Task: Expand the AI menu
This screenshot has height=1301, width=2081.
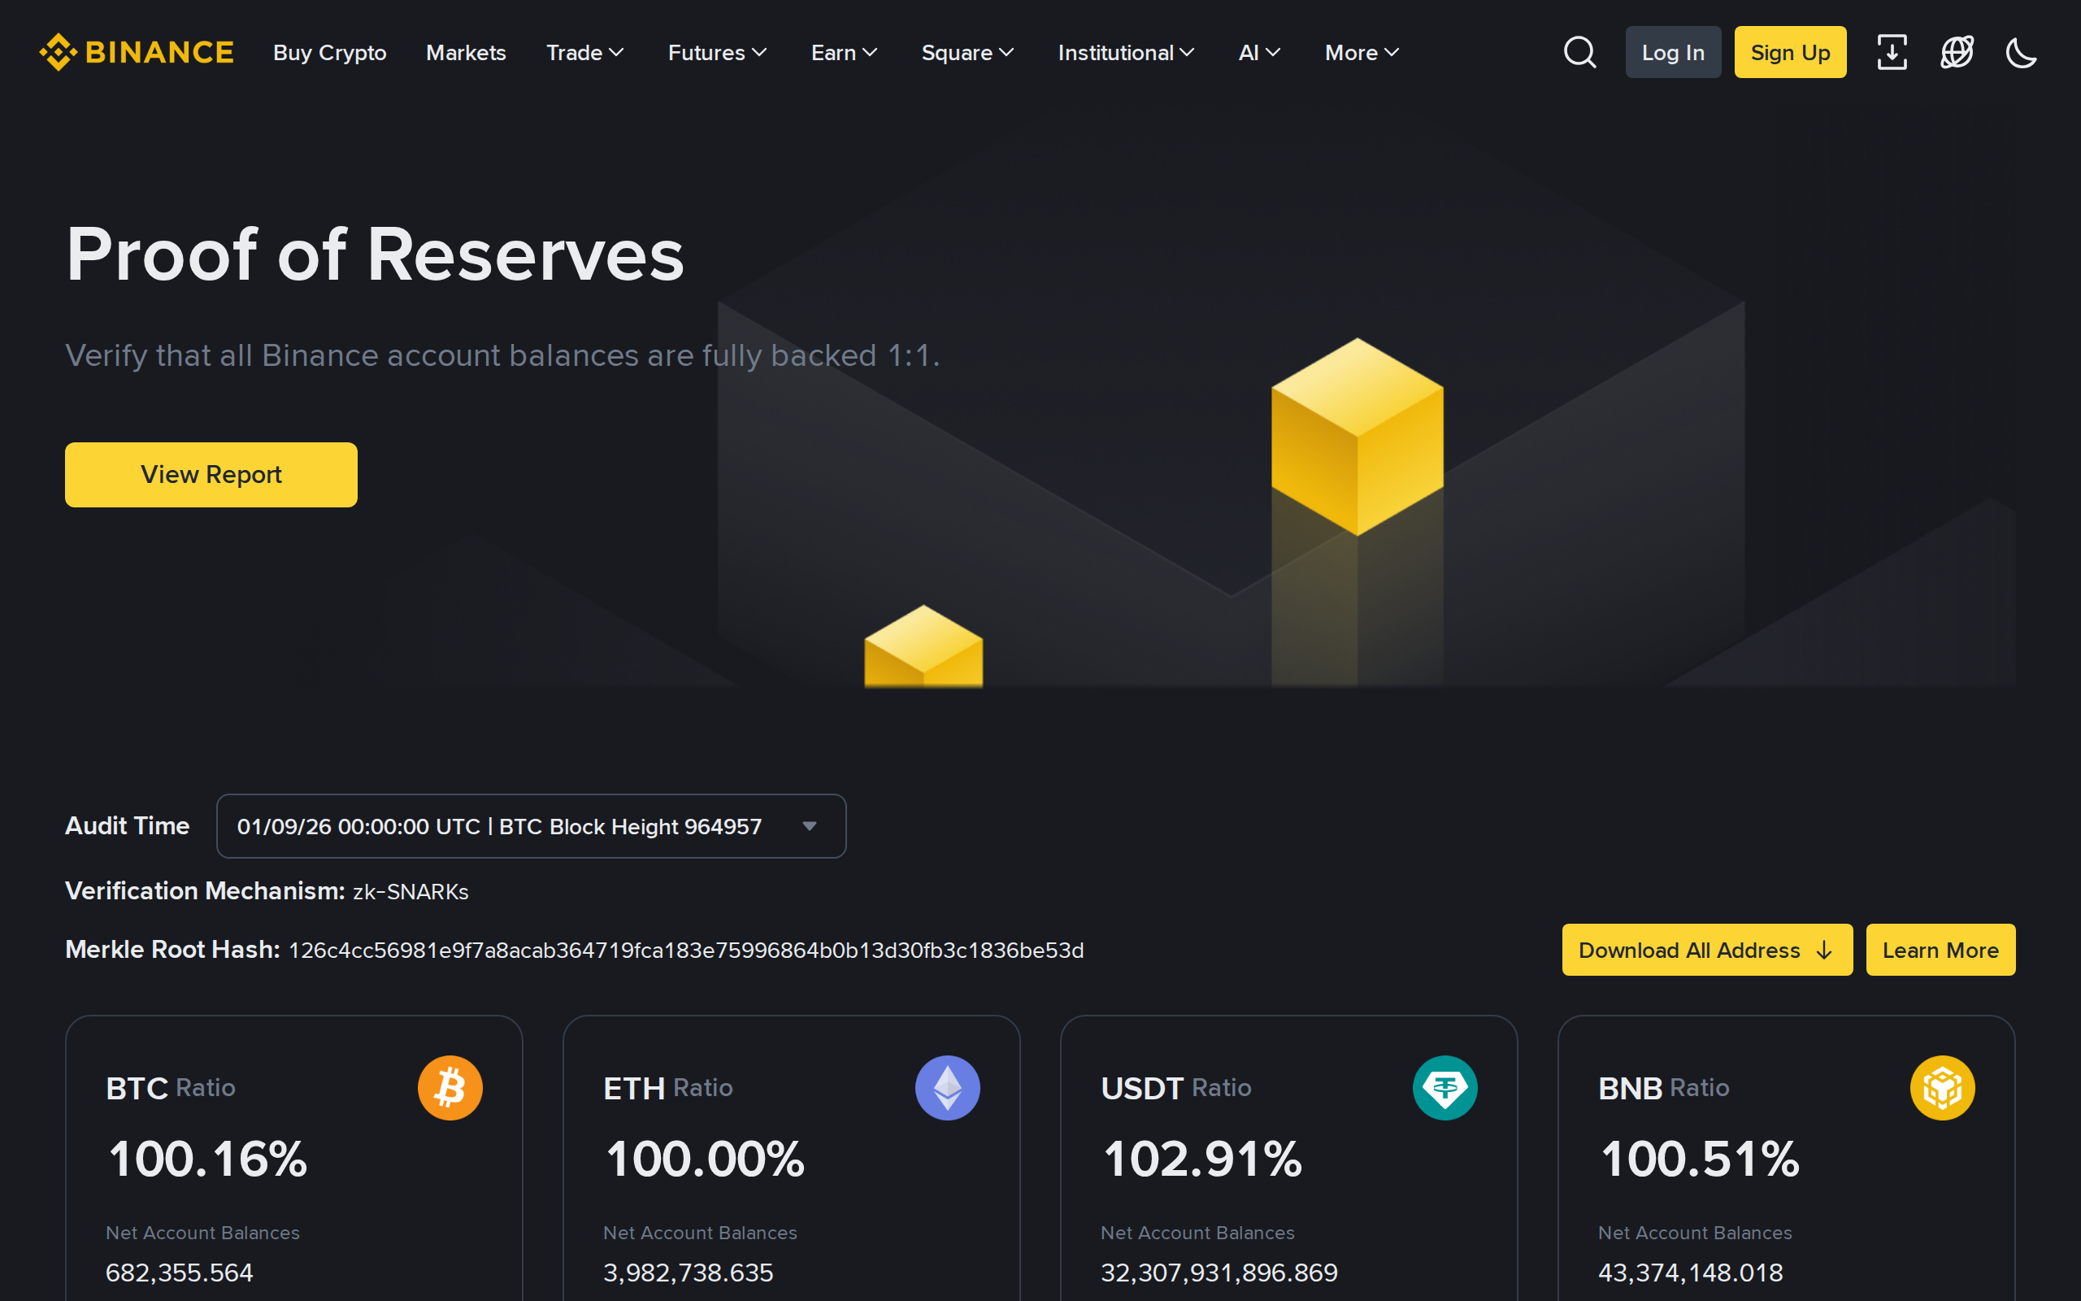Action: 1260,53
